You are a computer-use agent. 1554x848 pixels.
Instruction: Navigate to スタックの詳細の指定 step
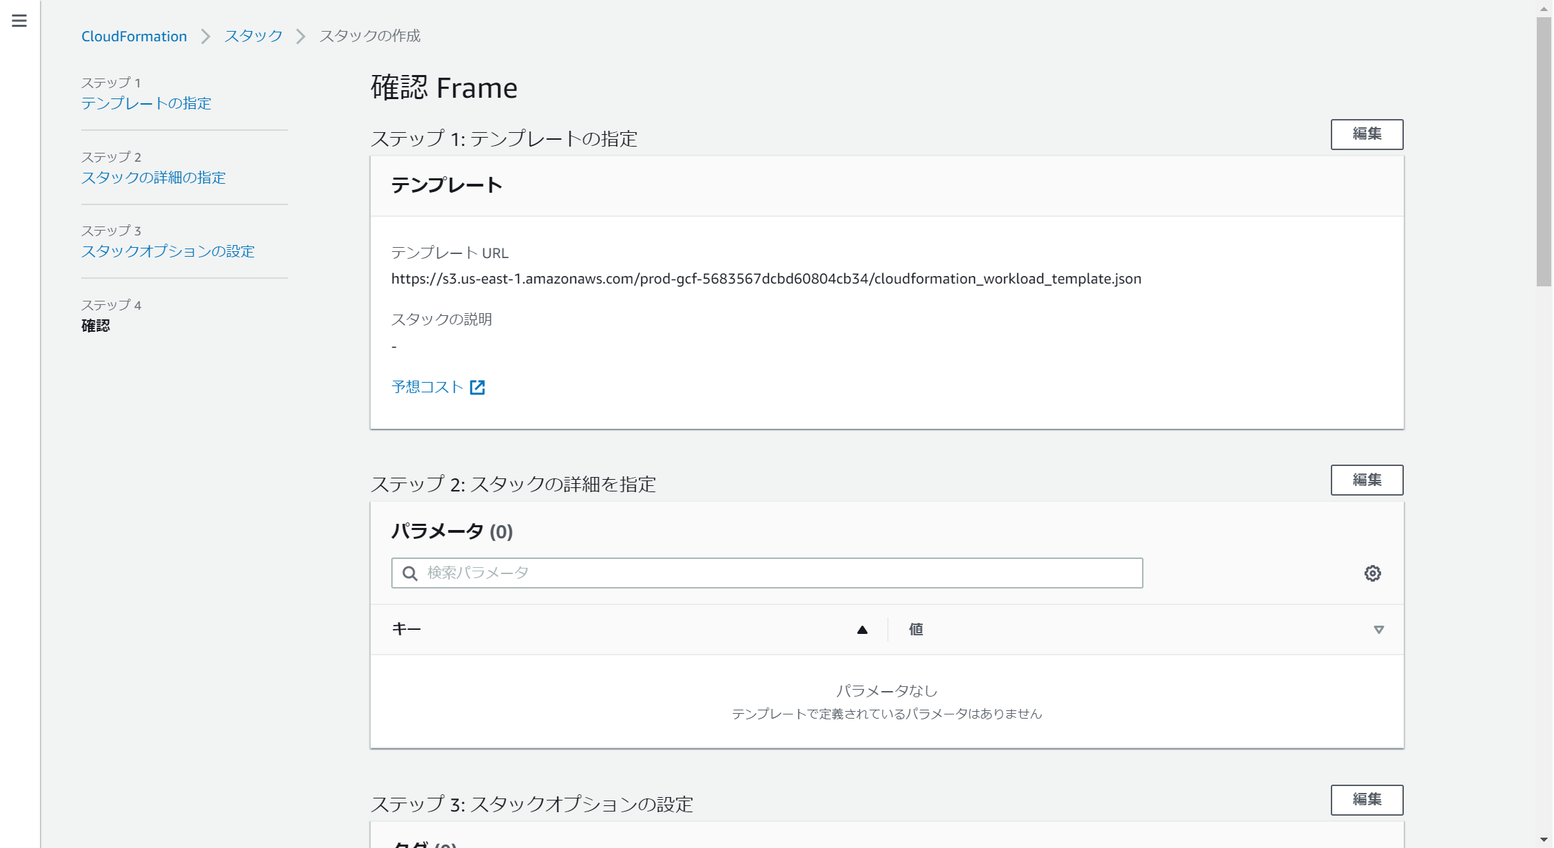tap(153, 178)
